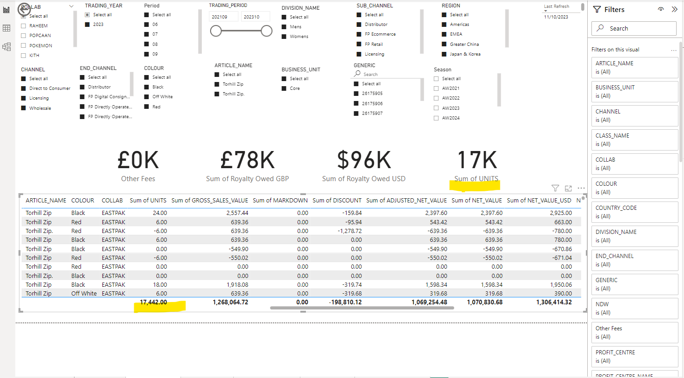Uncheck Wholesale in CHANNEL slicer

tap(24, 108)
